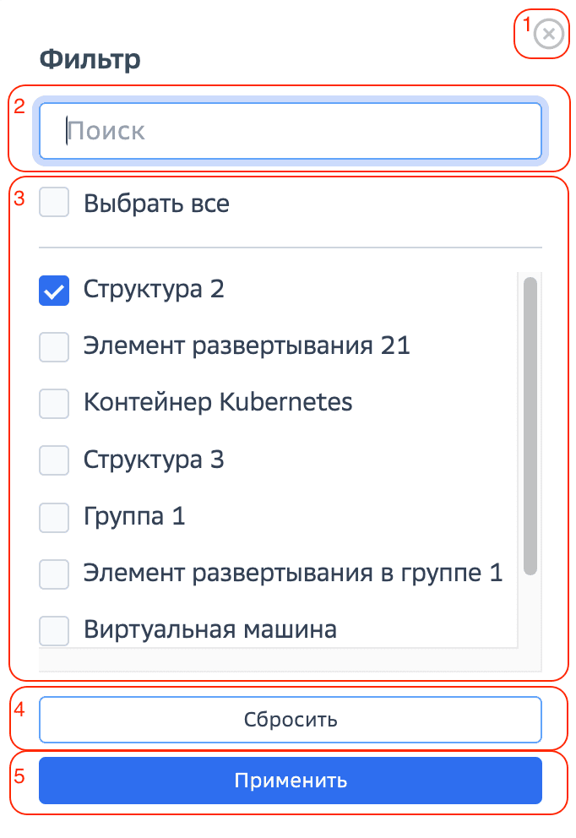Uncheck the Структура 2 checkbox
576x838 pixels.
point(53,290)
